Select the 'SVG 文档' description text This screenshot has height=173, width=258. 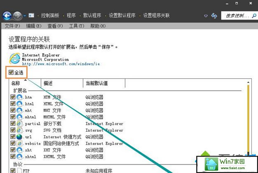[52, 130]
